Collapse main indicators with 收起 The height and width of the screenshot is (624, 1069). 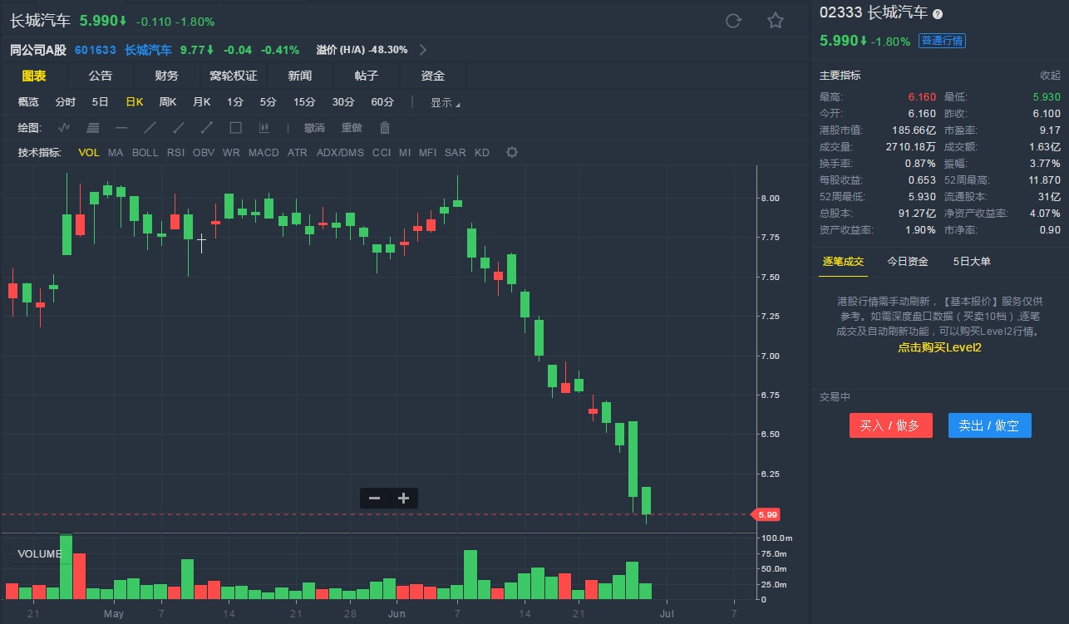click(1050, 75)
